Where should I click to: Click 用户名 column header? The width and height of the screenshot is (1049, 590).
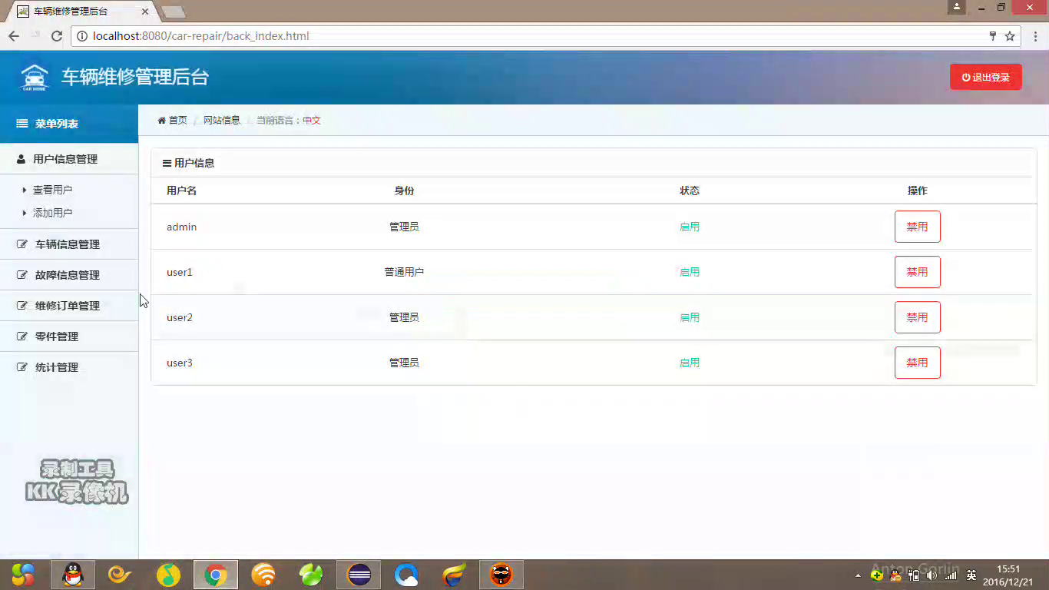tap(182, 191)
